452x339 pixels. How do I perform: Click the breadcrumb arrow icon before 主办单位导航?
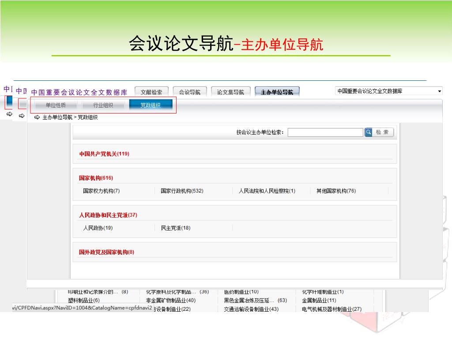[37, 117]
